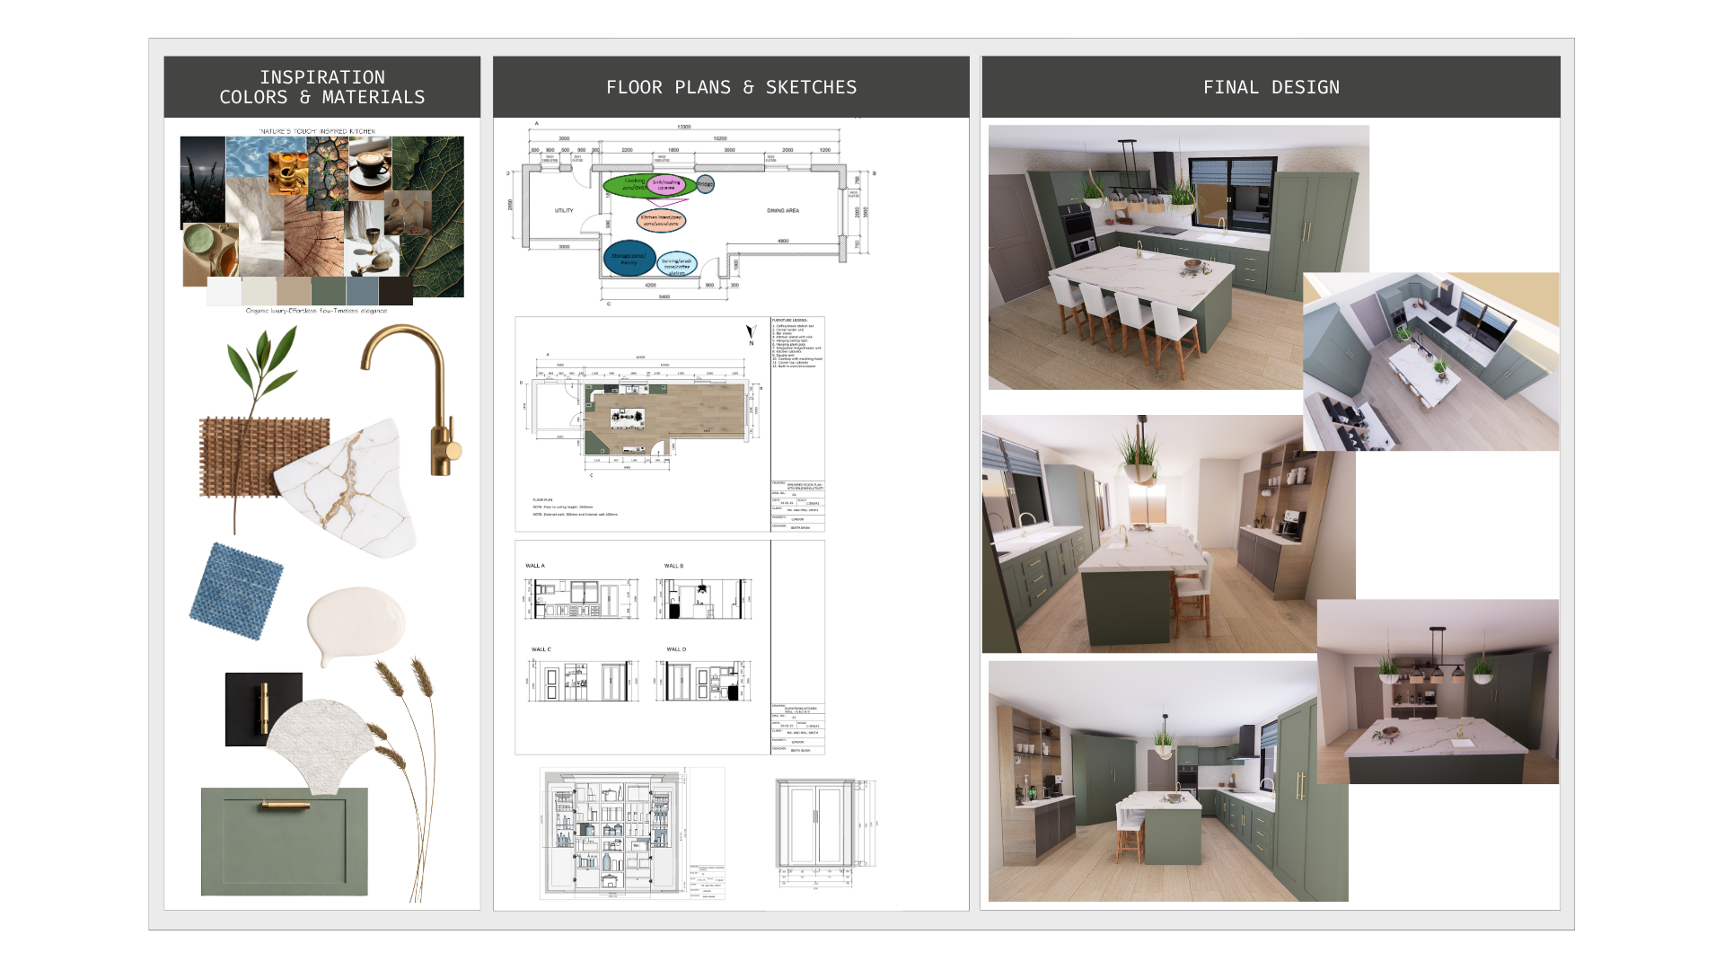
Task: Select the green shaker cabinet door sample
Action: 285,842
